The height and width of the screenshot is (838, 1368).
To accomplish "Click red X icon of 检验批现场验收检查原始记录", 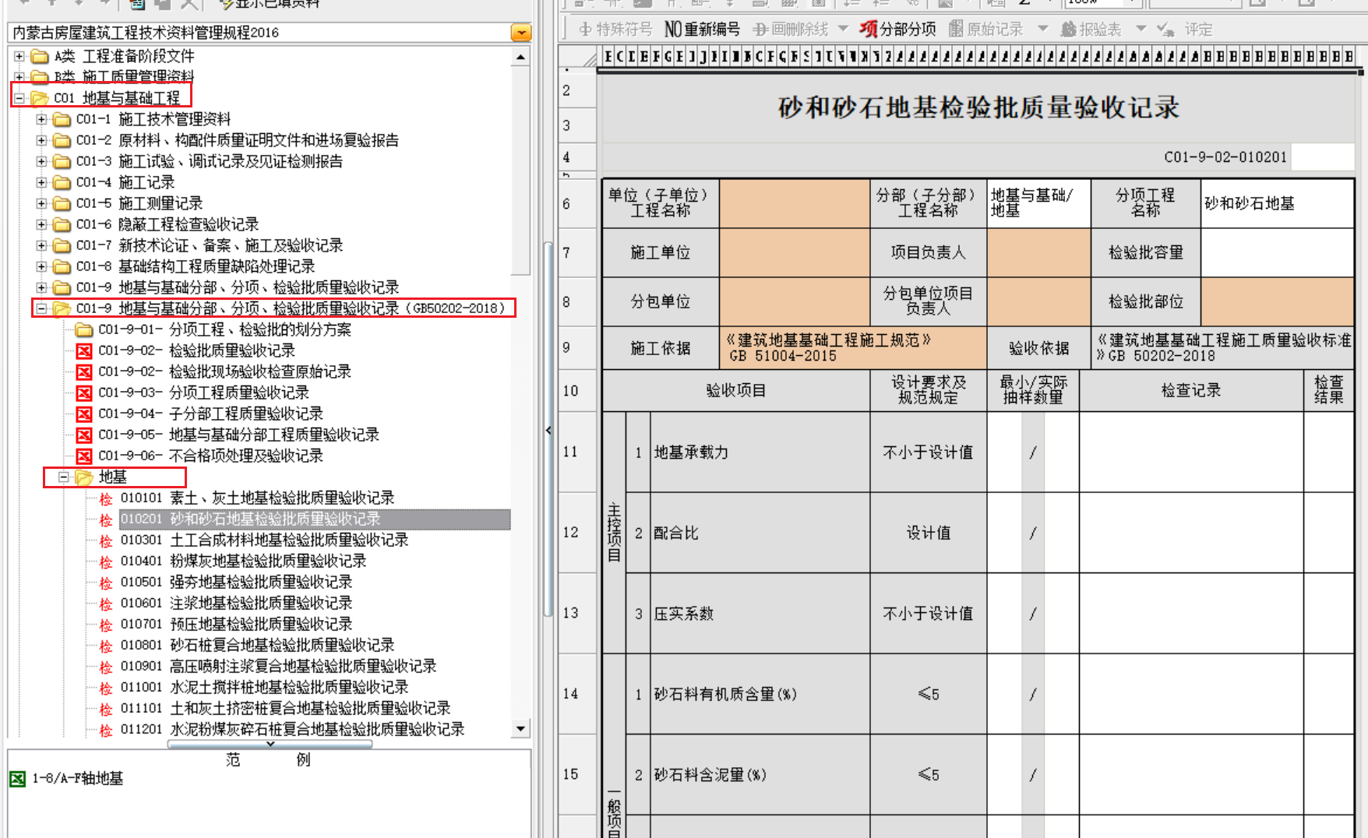I will pos(84,372).
